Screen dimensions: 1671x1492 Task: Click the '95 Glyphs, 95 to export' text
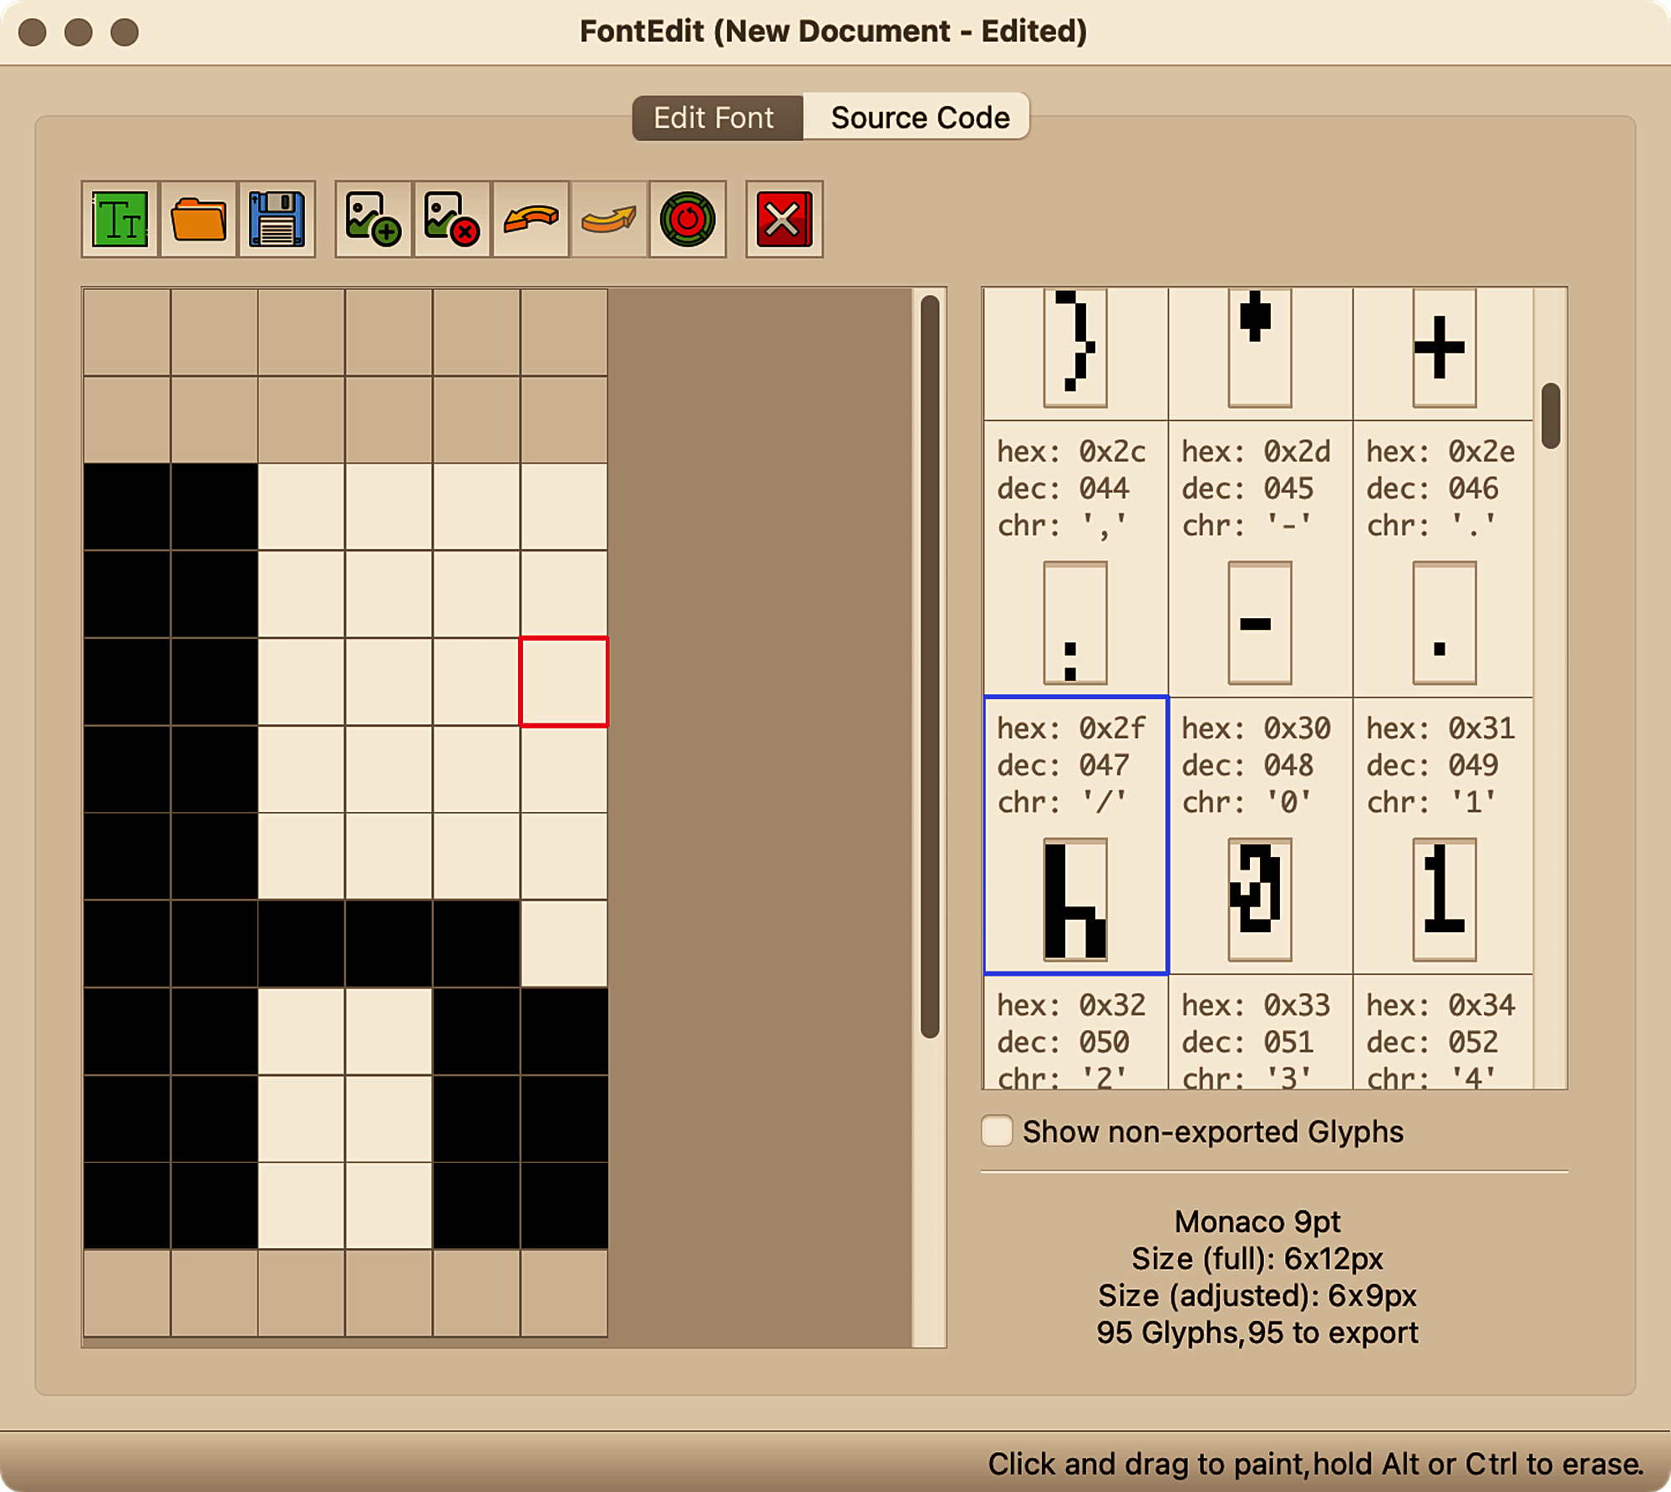pyautogui.click(x=1257, y=1332)
